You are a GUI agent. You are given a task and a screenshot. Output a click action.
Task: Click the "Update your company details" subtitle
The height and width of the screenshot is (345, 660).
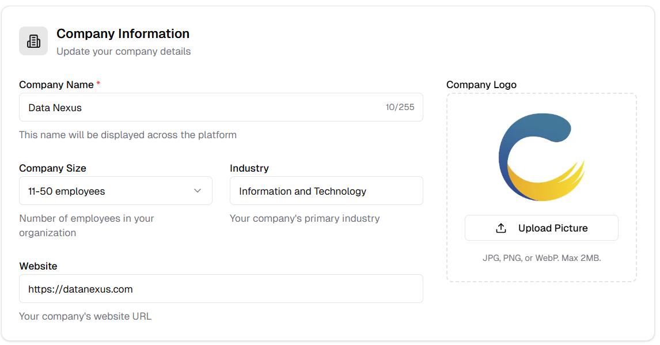[x=123, y=51]
